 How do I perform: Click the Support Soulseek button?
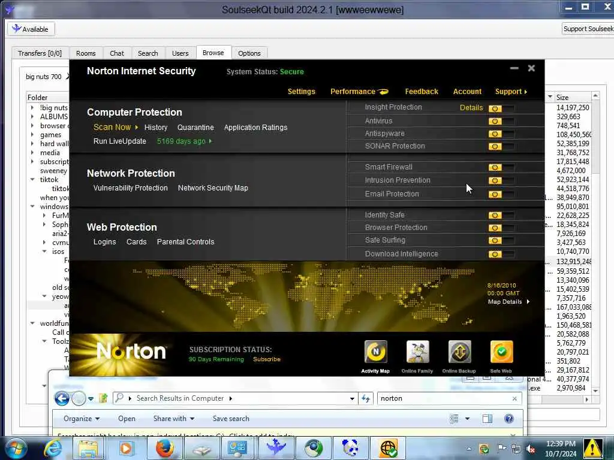[588, 29]
